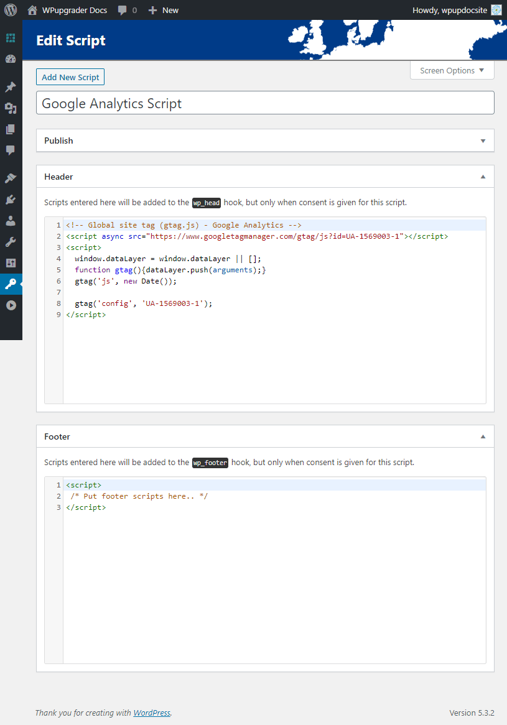The width and height of the screenshot is (507, 725).
Task: Click gtag('js', new Date()) line
Action: pyautogui.click(x=126, y=281)
